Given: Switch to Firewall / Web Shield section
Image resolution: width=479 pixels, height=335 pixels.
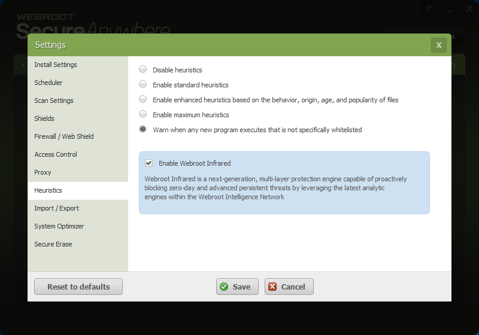Looking at the screenshot, I should (78, 136).
